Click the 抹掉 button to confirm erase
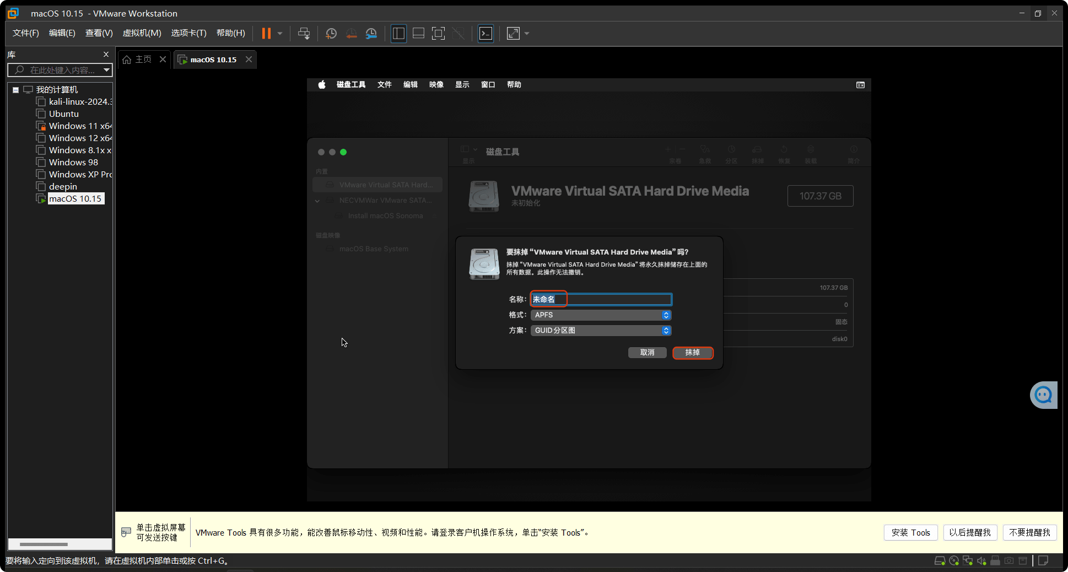This screenshot has width=1068, height=572. tap(693, 353)
